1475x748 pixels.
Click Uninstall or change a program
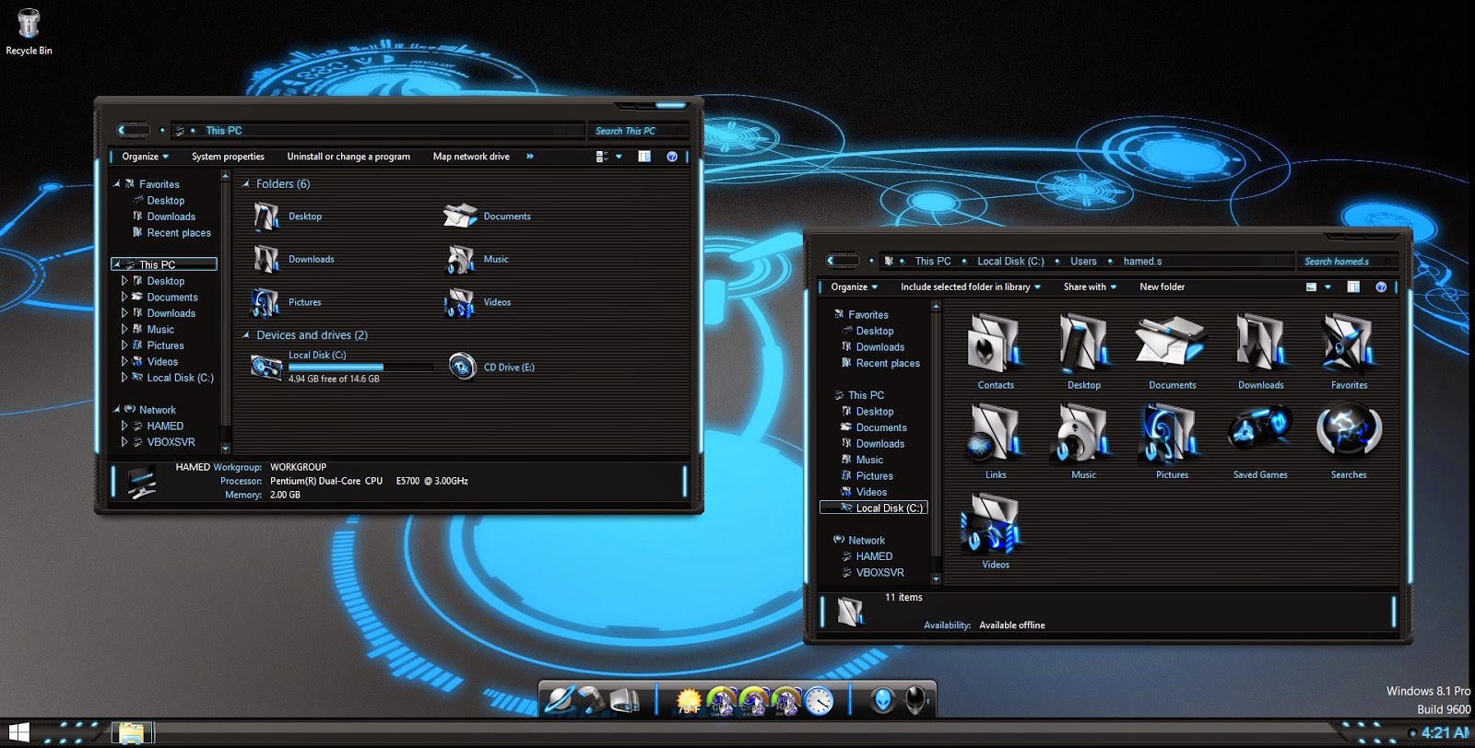tap(348, 157)
